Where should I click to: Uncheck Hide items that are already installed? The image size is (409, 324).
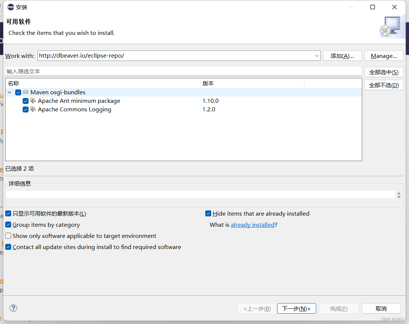pos(208,213)
